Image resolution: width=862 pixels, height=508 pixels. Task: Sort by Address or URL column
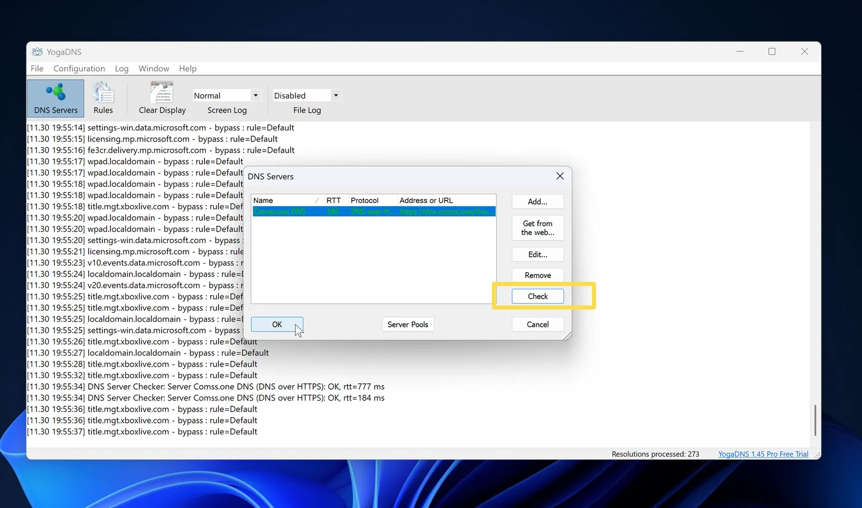tap(446, 201)
